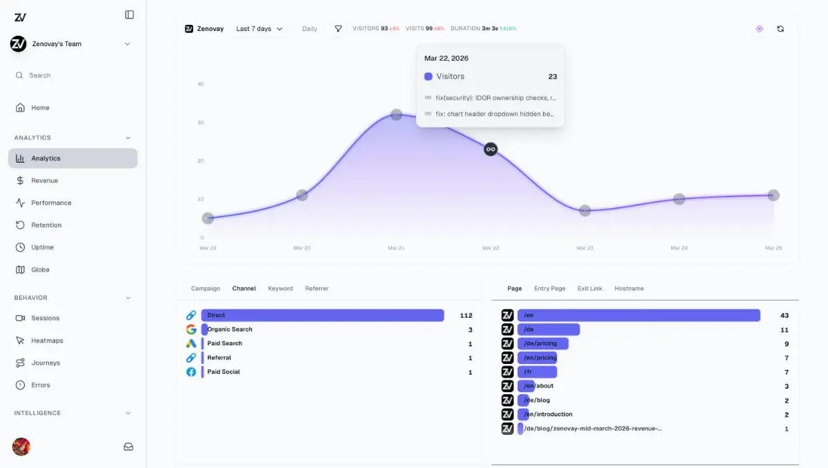This screenshot has height=468, width=828.
Task: Go to Home in sidebar
Action: [72, 108]
